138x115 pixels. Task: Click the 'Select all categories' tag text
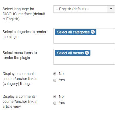coord(73,32)
